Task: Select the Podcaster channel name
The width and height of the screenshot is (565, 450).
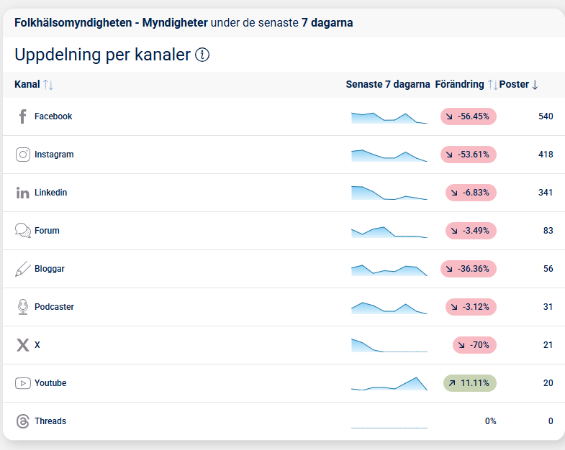Action: (x=54, y=307)
